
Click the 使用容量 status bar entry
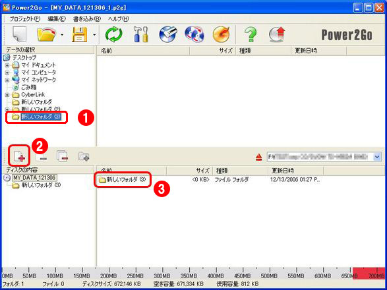tap(237, 284)
